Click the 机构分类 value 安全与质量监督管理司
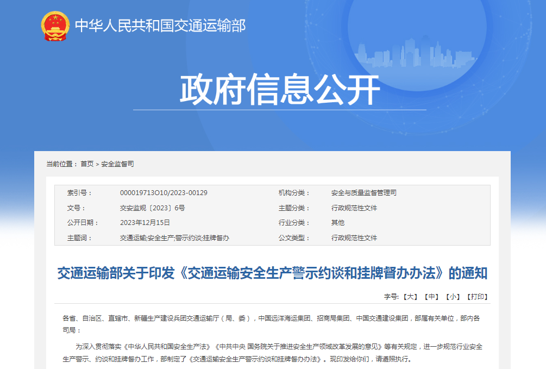Screen dimensions: 546x369 pos(363,193)
